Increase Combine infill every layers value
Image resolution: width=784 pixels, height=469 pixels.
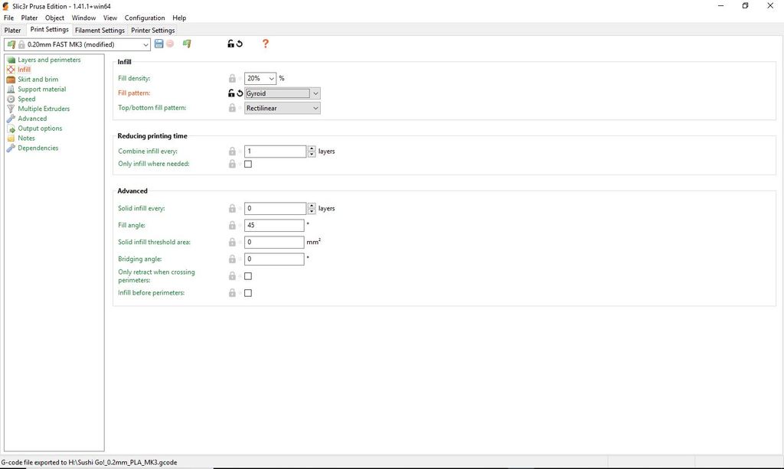tap(312, 148)
